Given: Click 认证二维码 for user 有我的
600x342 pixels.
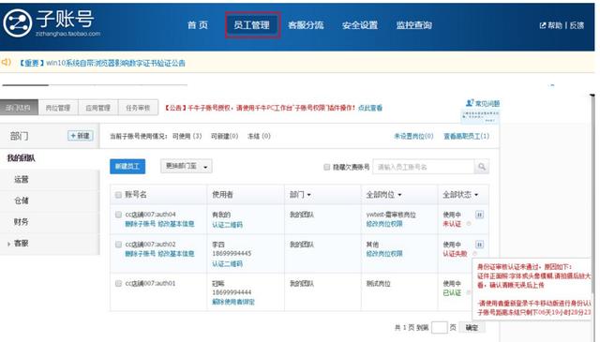Looking at the screenshot, I should 227,225.
